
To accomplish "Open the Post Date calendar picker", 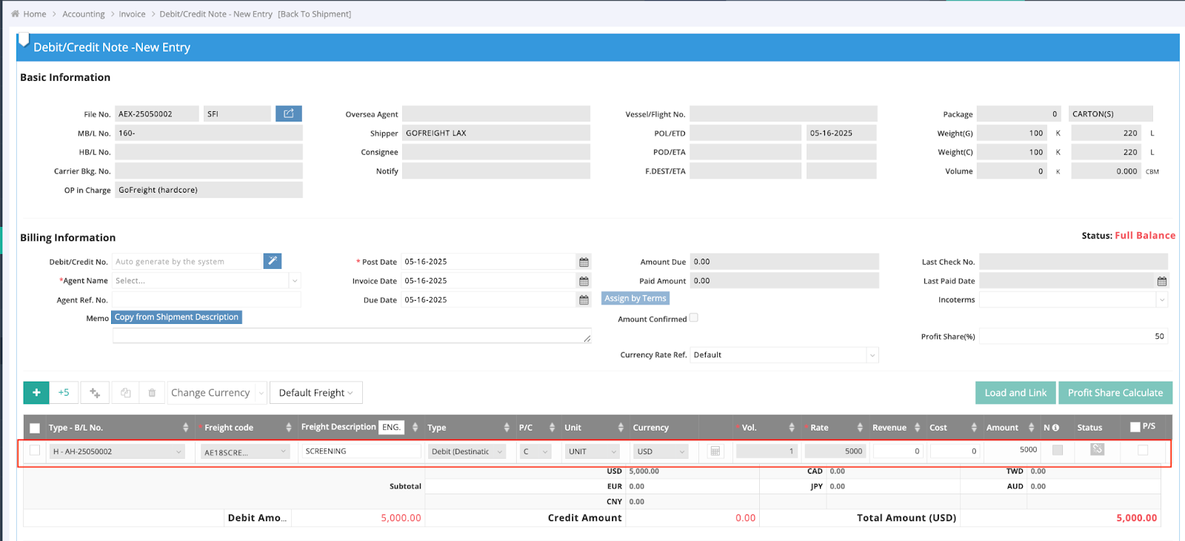I will (x=584, y=262).
